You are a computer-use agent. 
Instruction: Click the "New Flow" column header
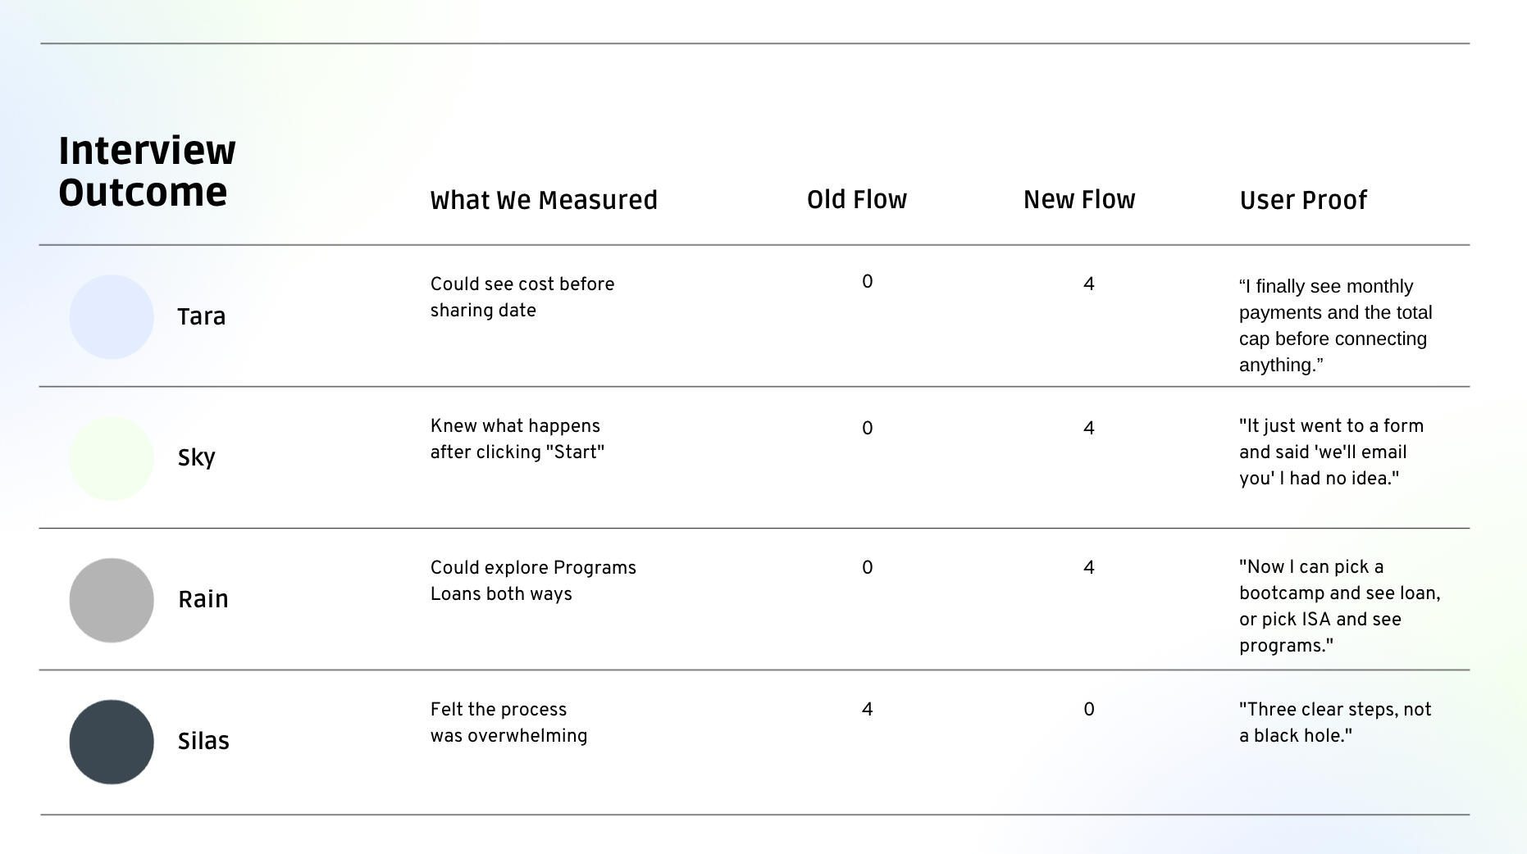pyautogui.click(x=1079, y=199)
